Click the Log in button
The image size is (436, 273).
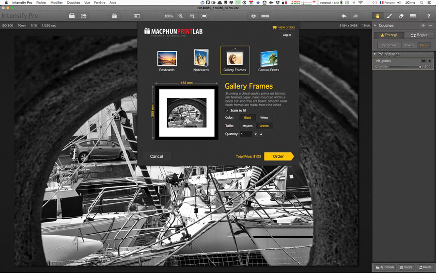tap(287, 35)
